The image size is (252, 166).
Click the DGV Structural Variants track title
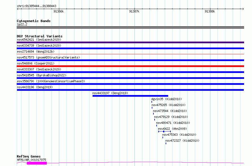click(40, 36)
